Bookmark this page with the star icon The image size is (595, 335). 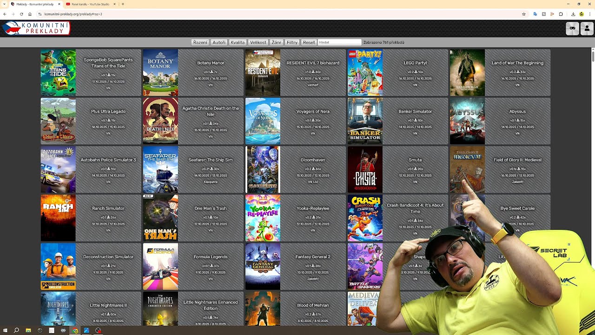(x=524, y=14)
